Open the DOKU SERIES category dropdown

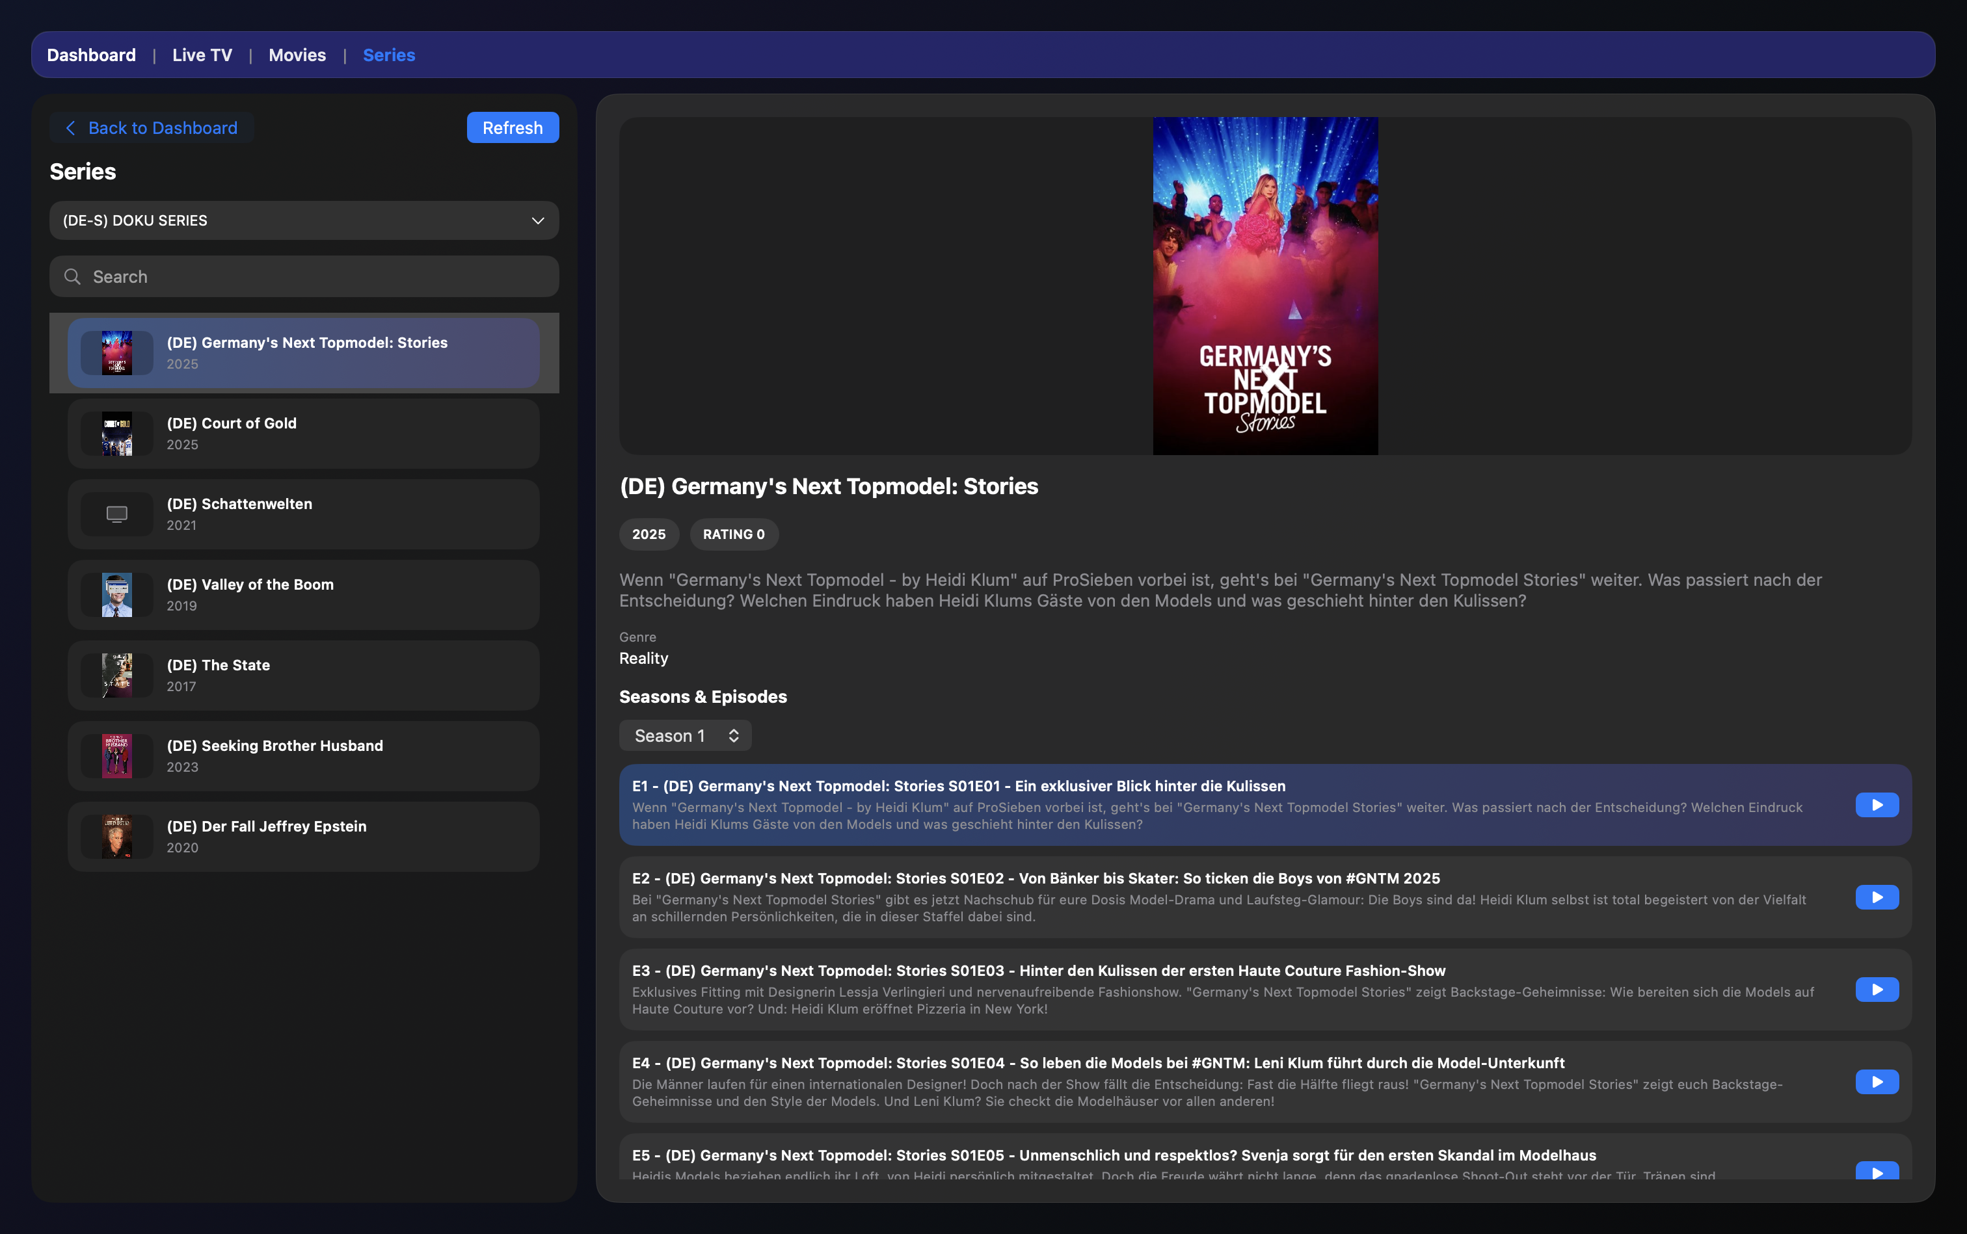(x=304, y=220)
